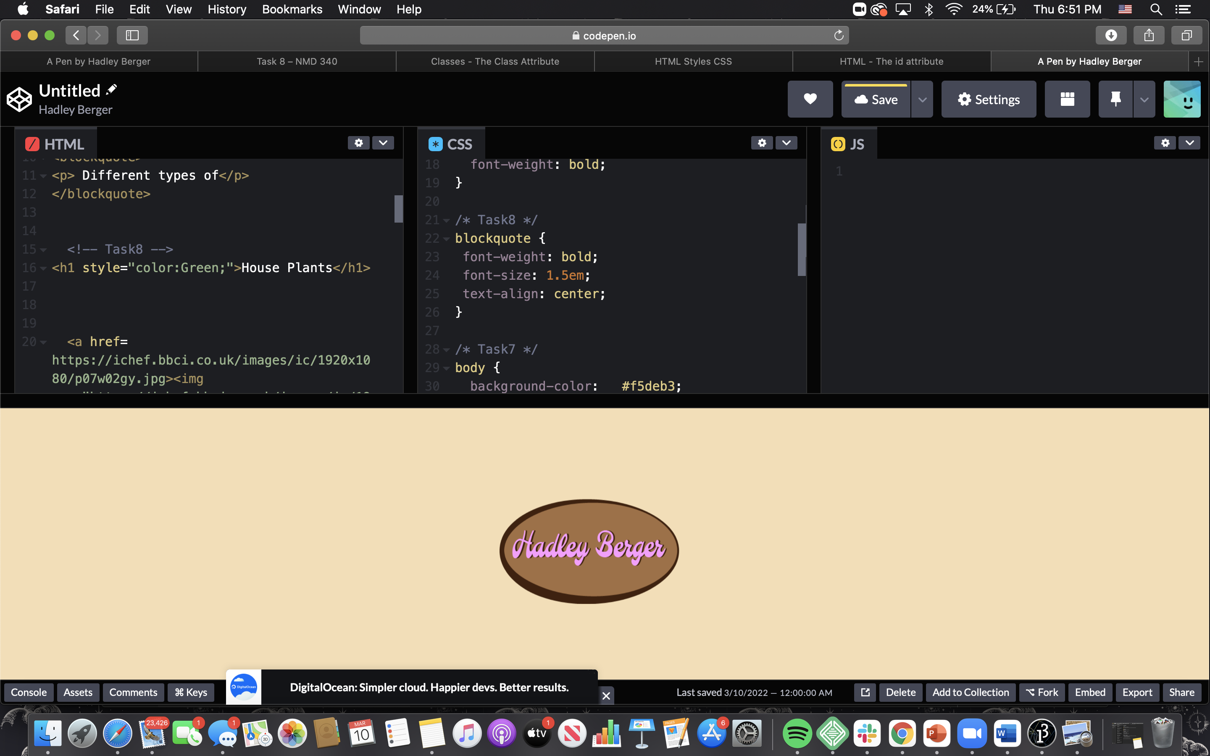The height and width of the screenshot is (756, 1210).
Task: Collapse the blockquote rule fold arrow
Action: point(447,239)
